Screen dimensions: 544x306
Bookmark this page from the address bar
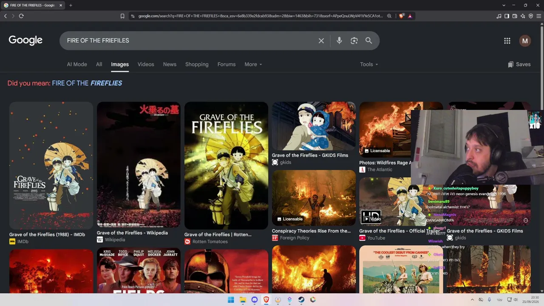tap(122, 16)
